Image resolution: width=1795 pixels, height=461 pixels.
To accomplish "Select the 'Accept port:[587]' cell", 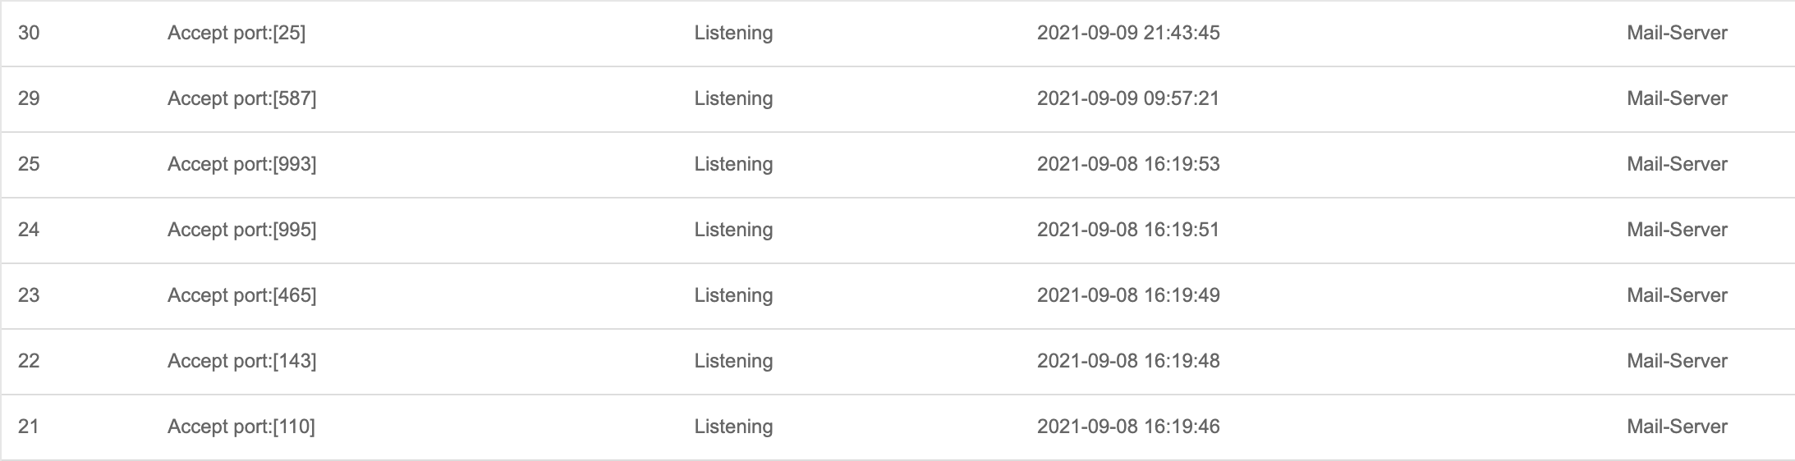I will 241,98.
